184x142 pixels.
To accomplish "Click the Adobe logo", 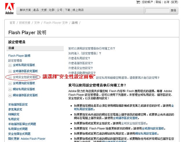I will [10, 9].
